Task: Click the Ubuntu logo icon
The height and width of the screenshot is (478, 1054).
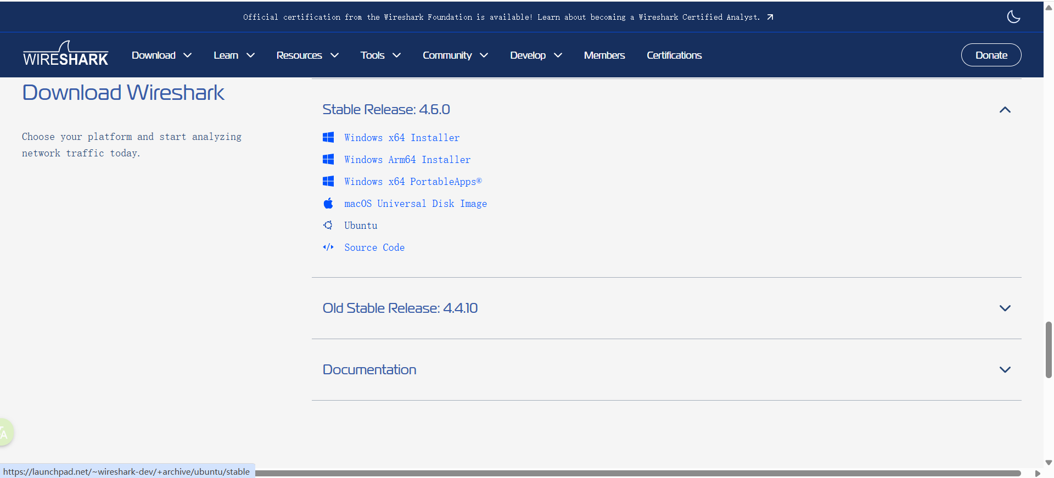Action: [328, 225]
